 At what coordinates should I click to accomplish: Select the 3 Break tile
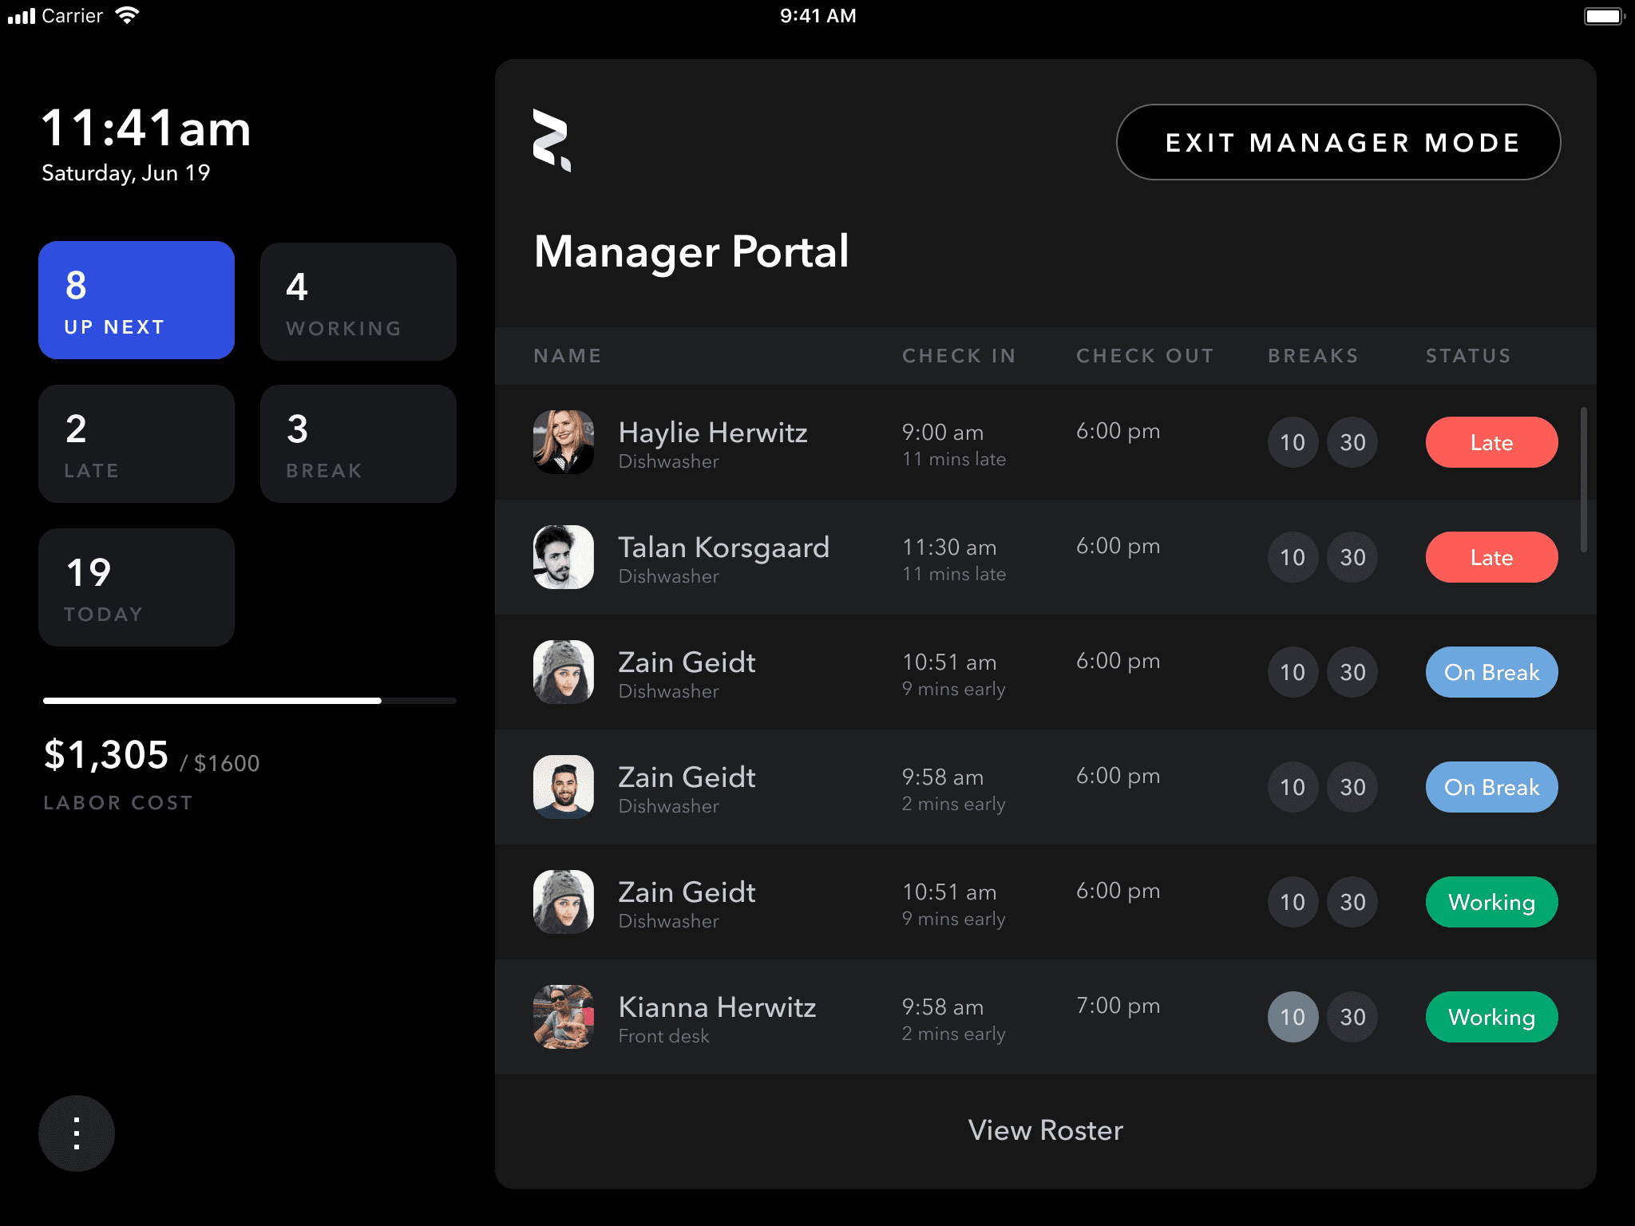[358, 444]
